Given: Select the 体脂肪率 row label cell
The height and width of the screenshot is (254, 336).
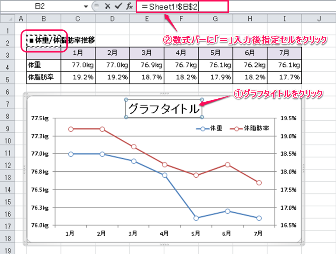Looking at the screenshot, I should 44,77.
